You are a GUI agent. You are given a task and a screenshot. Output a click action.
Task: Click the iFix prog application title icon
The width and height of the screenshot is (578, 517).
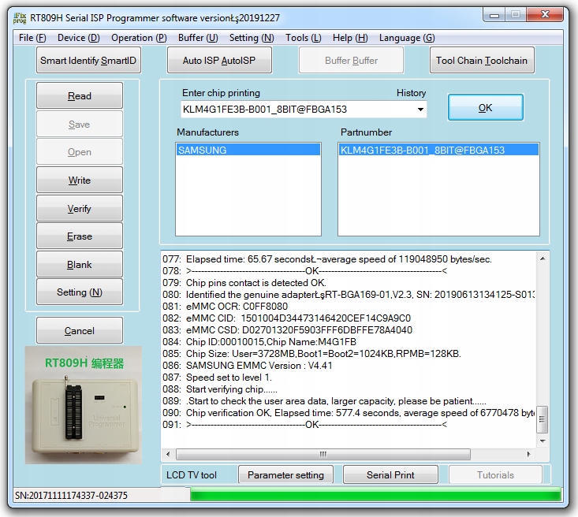[20, 17]
